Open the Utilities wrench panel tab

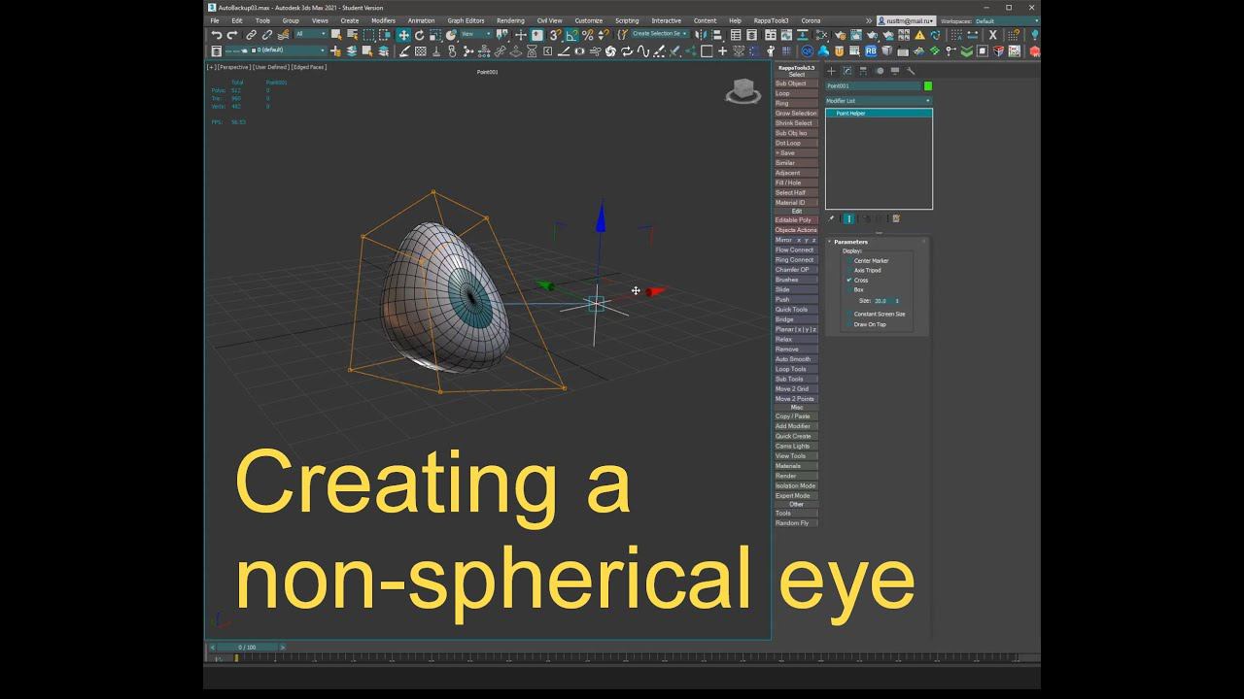911,71
